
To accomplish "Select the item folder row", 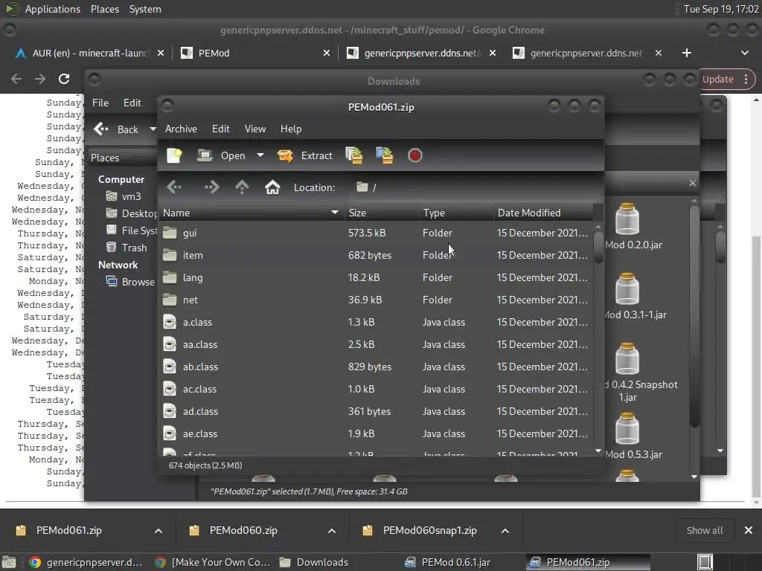I will pyautogui.click(x=376, y=256).
